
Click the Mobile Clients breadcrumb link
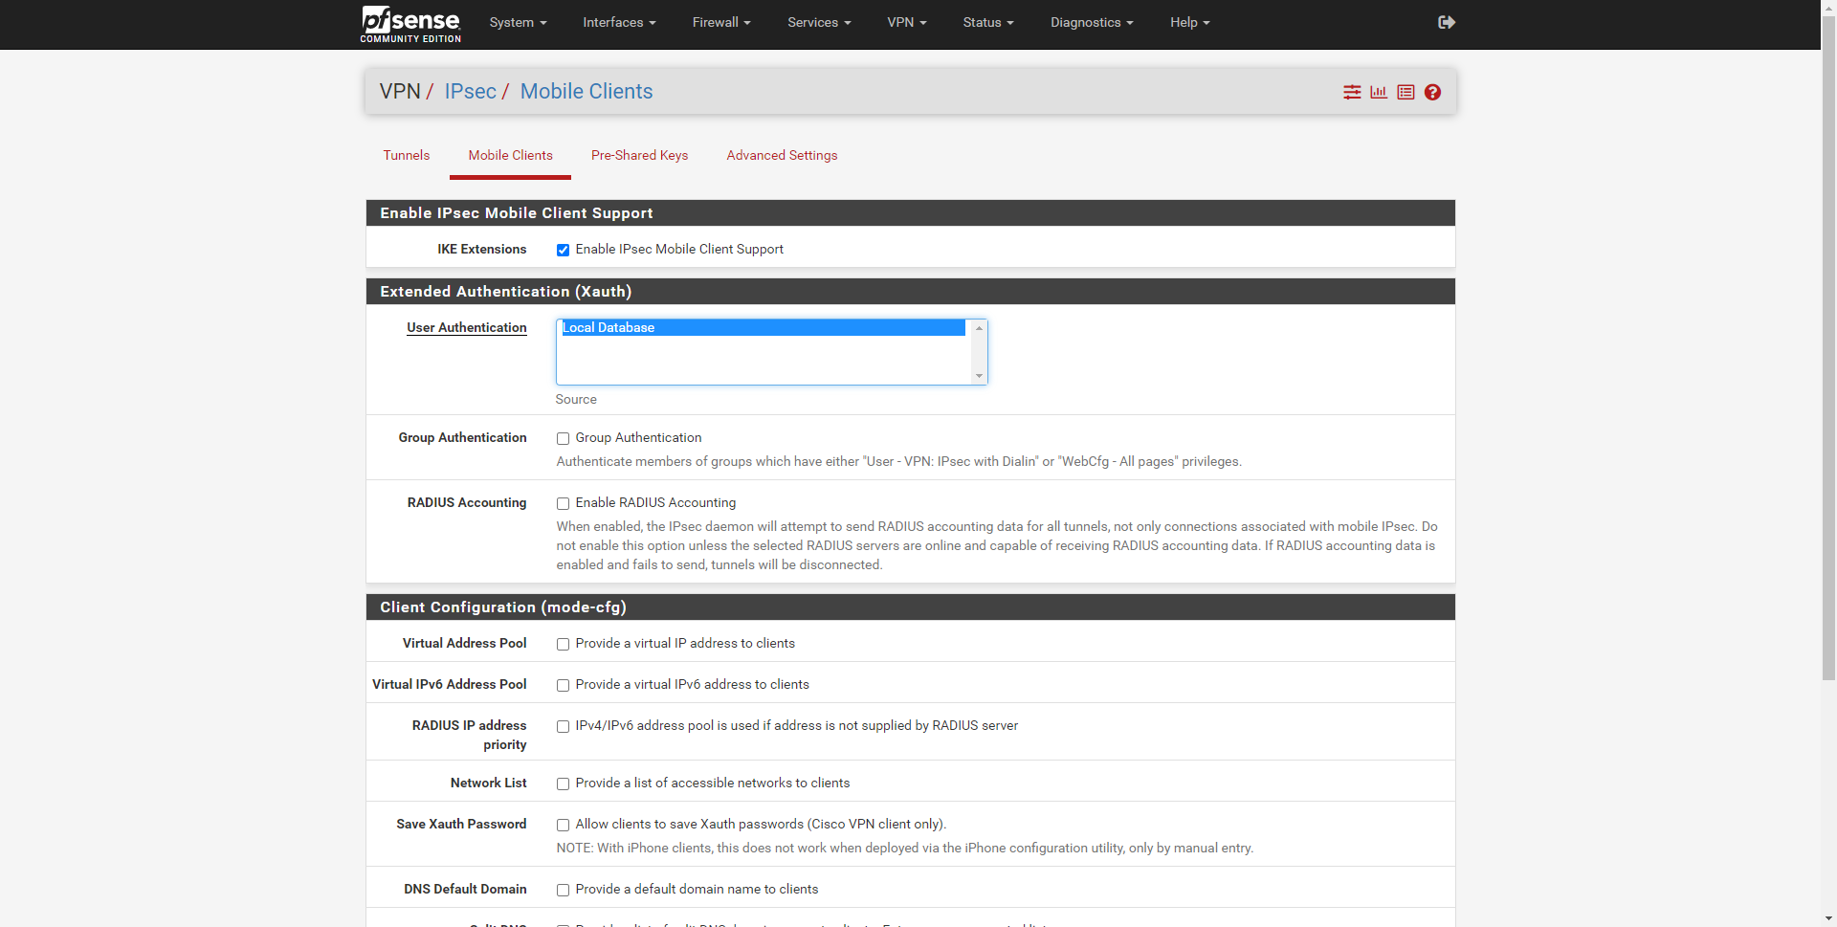tap(587, 92)
